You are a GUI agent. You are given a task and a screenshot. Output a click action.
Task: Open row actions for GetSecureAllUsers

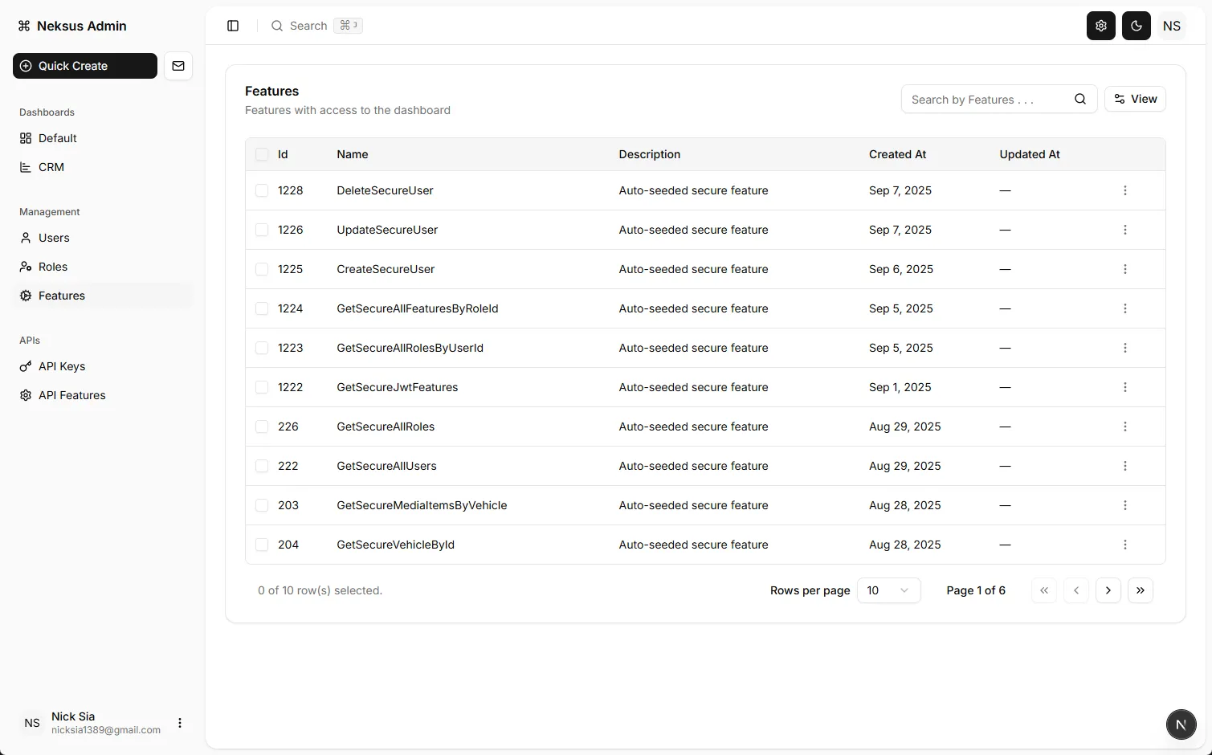[x=1124, y=466]
